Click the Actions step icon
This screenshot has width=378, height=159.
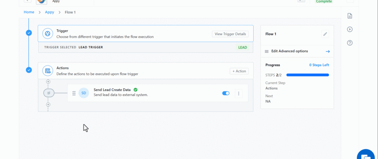pos(48,71)
